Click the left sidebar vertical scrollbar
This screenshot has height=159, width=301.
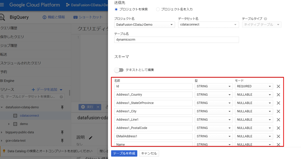point(69,93)
